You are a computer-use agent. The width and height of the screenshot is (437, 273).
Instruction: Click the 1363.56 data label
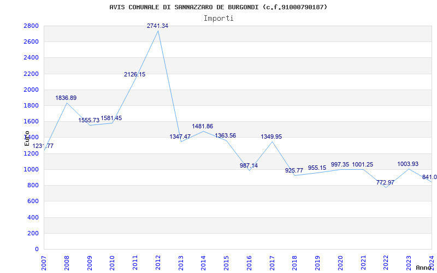(225, 135)
